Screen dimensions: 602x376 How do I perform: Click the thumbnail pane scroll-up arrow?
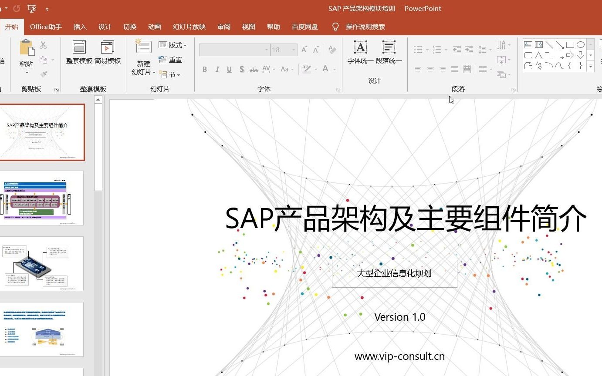(98, 100)
